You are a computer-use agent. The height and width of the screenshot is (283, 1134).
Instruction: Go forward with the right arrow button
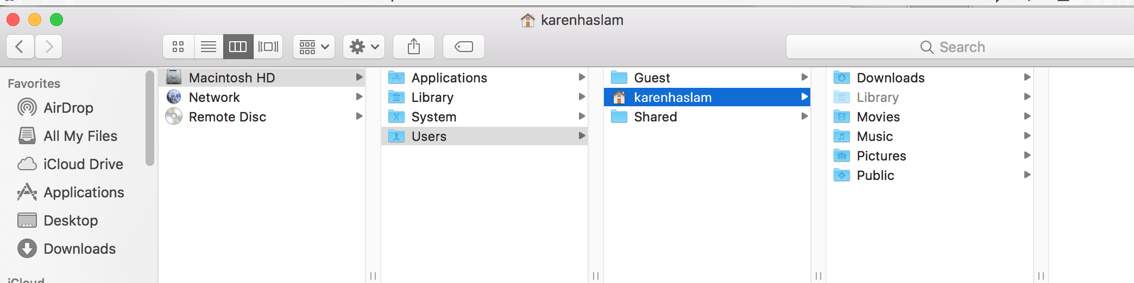(49, 47)
